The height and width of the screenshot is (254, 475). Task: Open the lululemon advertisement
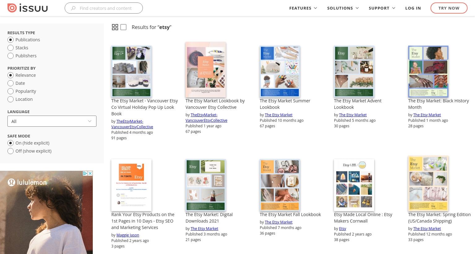pyautogui.click(x=46, y=212)
